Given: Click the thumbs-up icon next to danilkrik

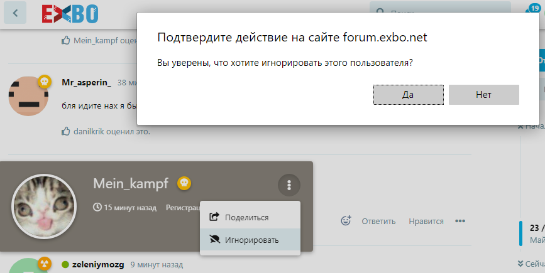Looking at the screenshot, I should click(66, 131).
